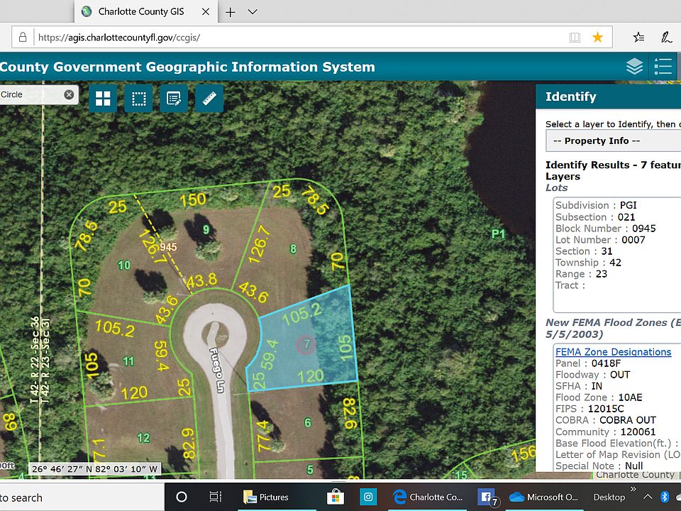Image resolution: width=681 pixels, height=511 pixels.
Task: Open the browser favorites hub
Action: [638, 38]
